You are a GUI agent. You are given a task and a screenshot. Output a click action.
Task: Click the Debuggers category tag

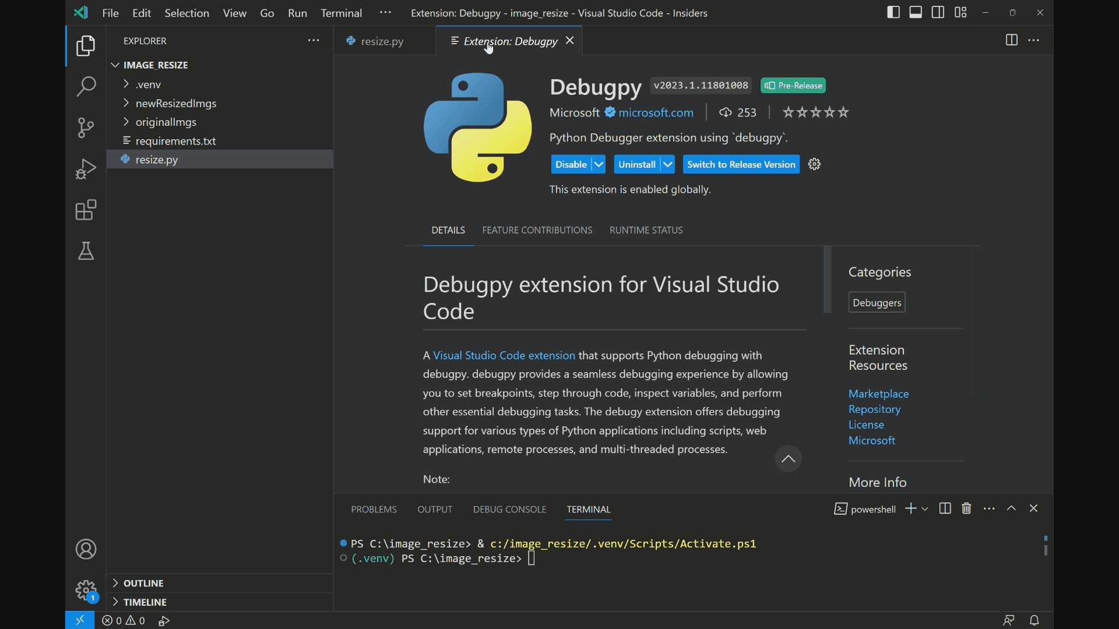(877, 302)
